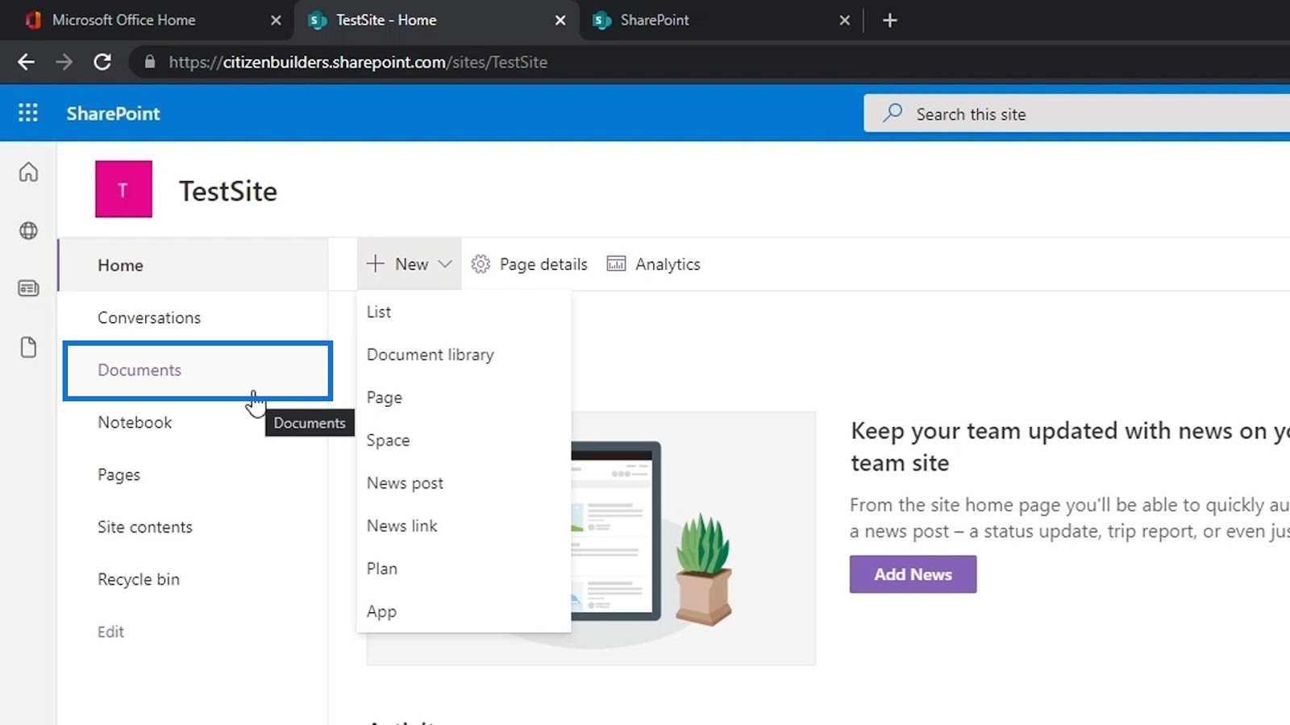
Task: Open Pages in site navigation
Action: click(193, 474)
